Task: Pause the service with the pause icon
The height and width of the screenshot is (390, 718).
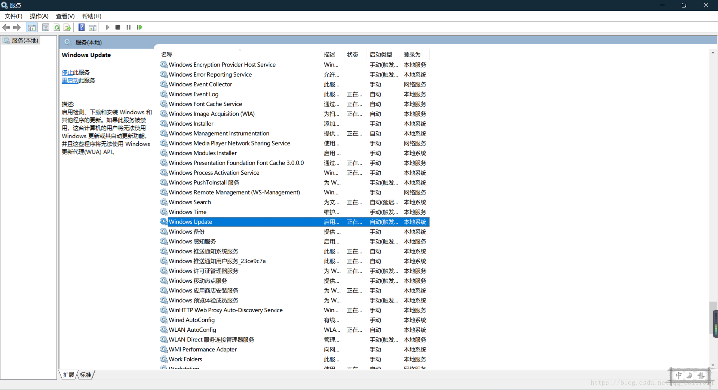Action: point(129,27)
